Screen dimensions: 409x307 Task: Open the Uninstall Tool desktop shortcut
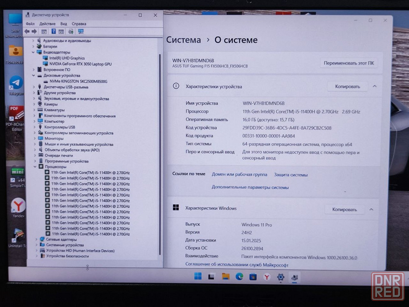tap(18, 238)
